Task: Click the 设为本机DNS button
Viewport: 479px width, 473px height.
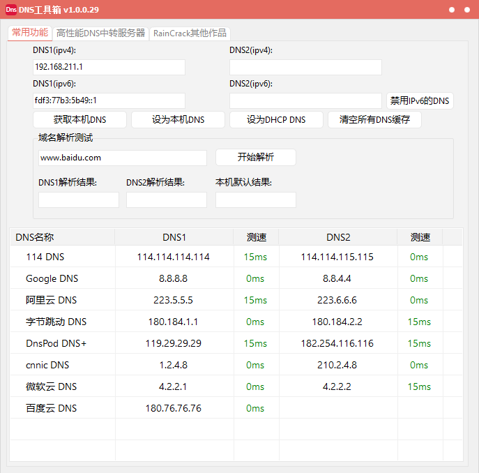Action: (178, 119)
